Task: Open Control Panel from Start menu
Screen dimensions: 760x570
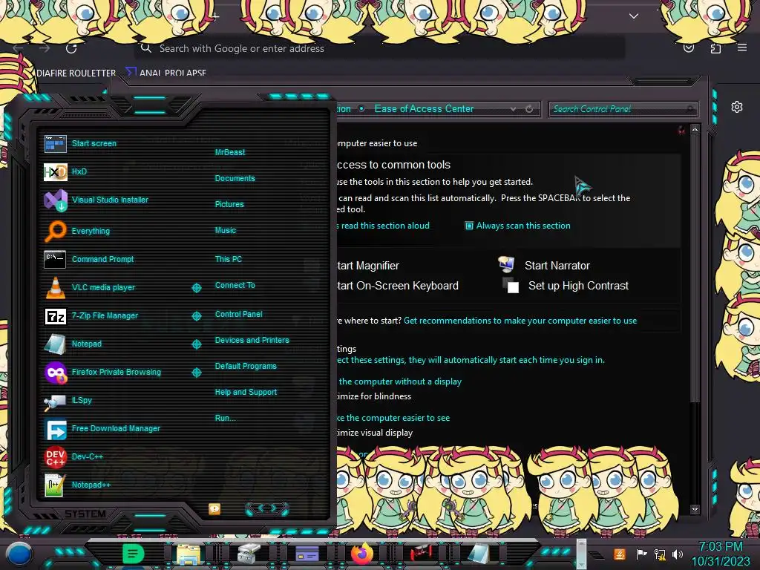Action: (238, 314)
